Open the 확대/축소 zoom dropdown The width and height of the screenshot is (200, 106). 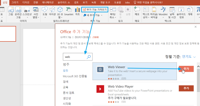tap(113, 12)
